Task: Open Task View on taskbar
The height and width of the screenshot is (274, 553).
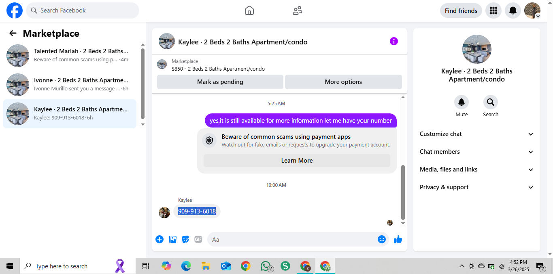Action: [146, 266]
